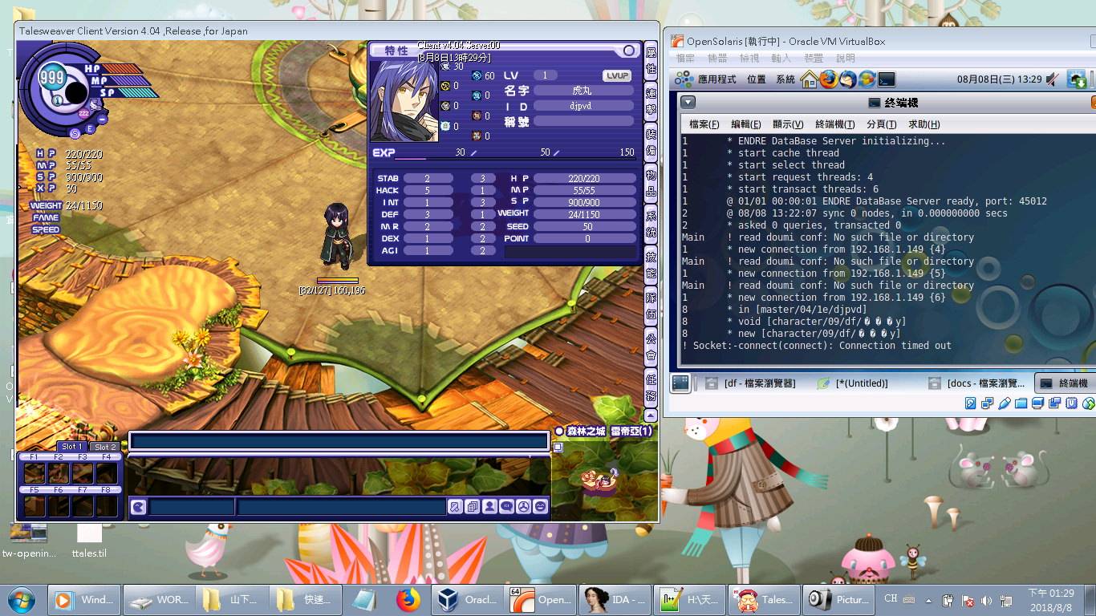Open Thunderbird mail icon in OpenSolaris panel
Viewport: 1096px width, 616px height.
point(847,79)
